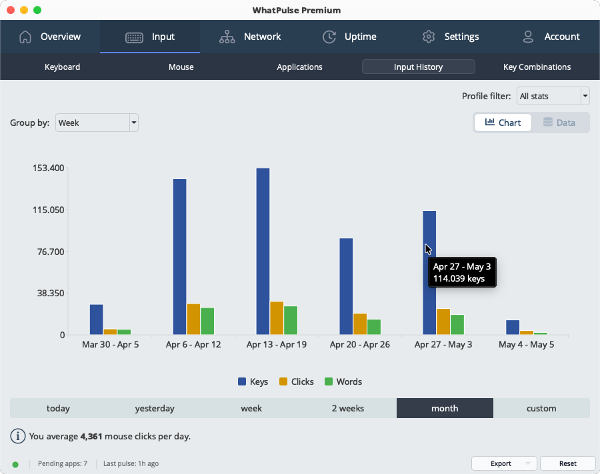Click the Apr 27 - May 3 axis label

point(443,344)
